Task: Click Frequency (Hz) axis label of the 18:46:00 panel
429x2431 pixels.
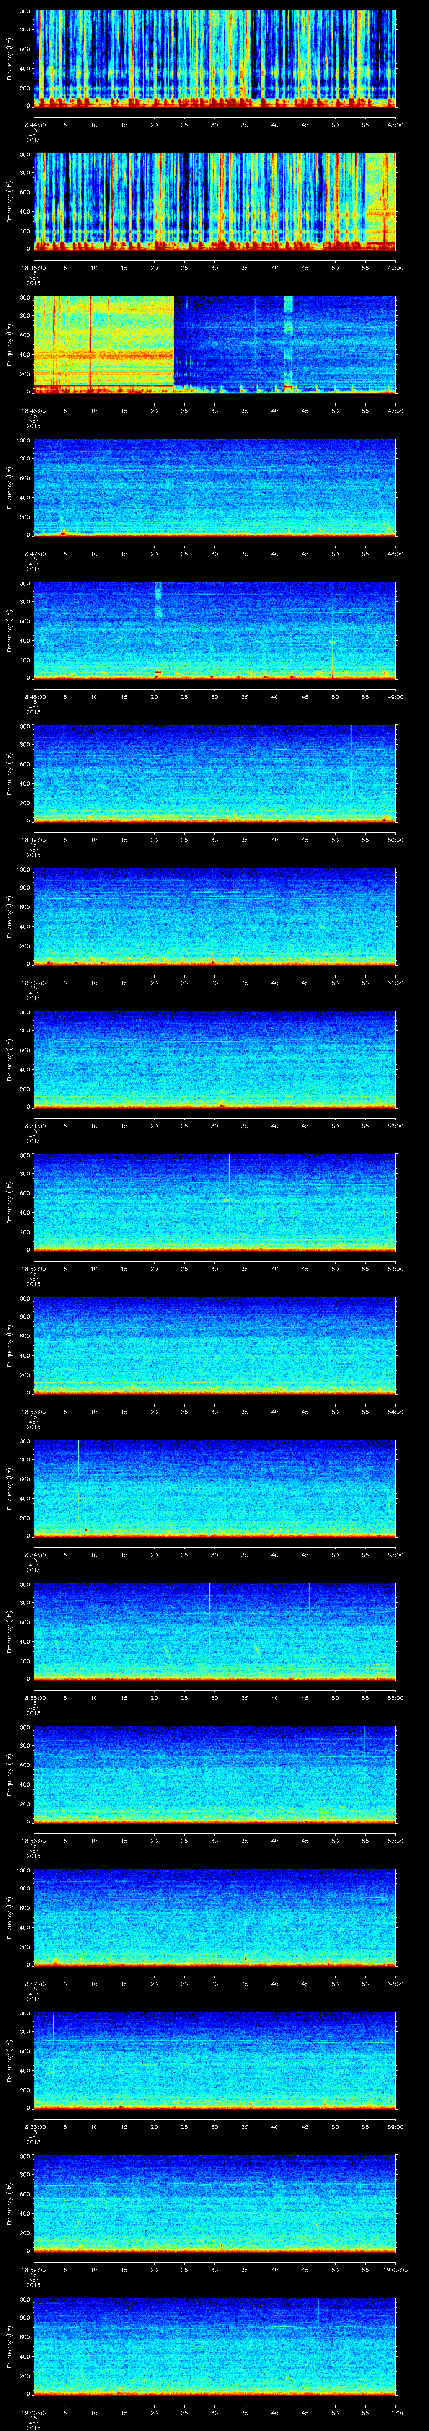Action: pyautogui.click(x=10, y=344)
